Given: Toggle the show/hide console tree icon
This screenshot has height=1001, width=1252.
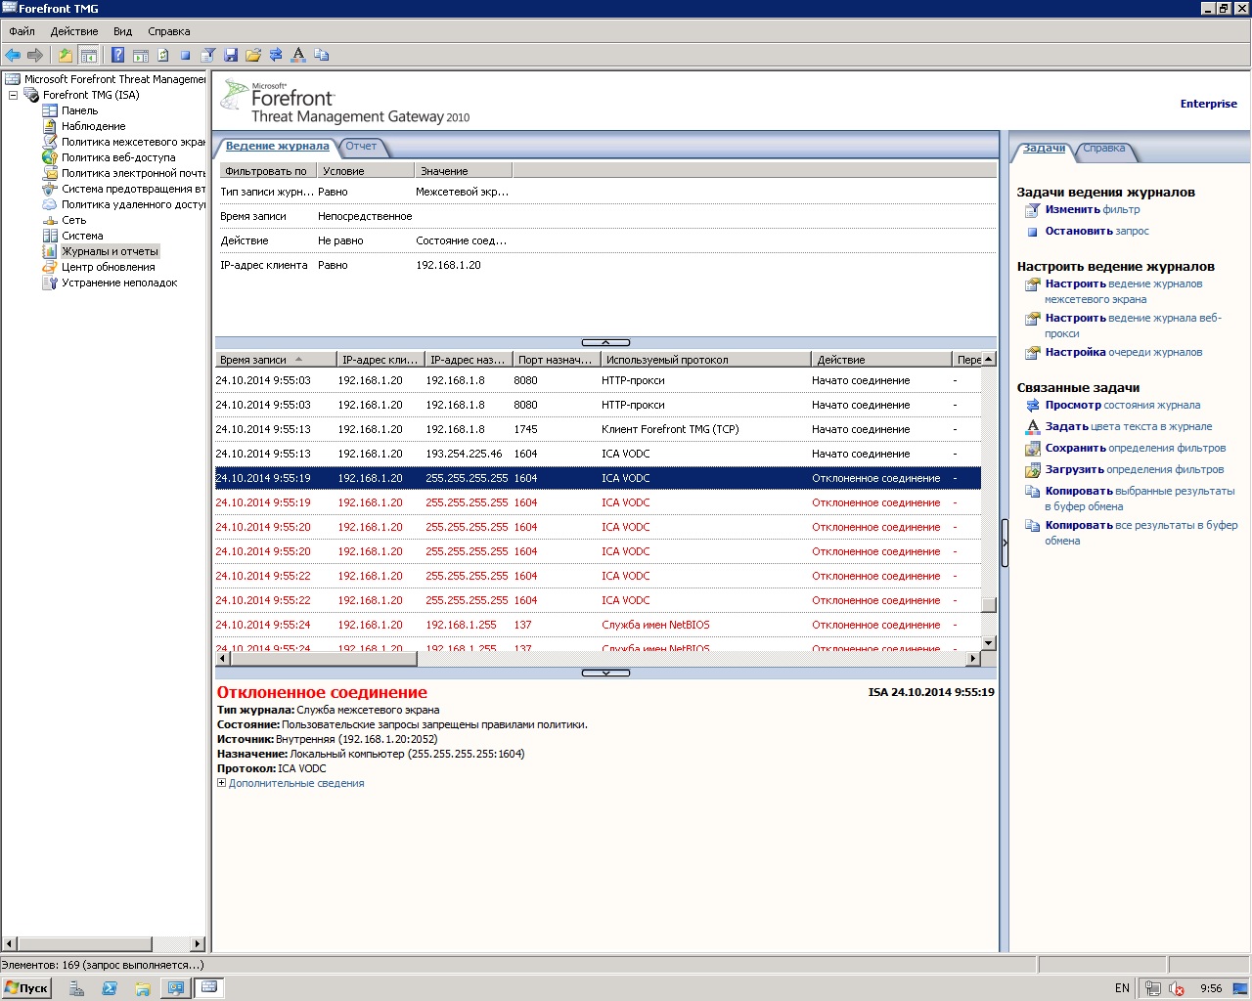Looking at the screenshot, I should pos(88,55).
